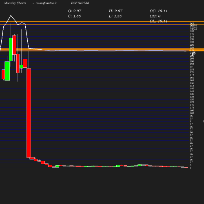Select the "OL: 10.11" value
This screenshot has width=204, height=204.
(159, 21)
